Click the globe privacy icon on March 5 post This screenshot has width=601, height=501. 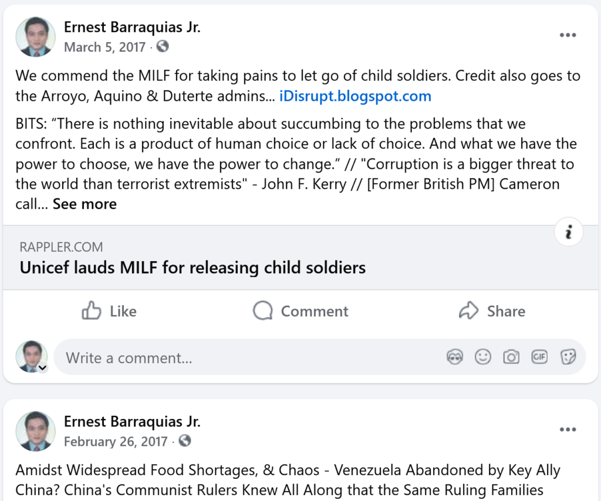[163, 46]
